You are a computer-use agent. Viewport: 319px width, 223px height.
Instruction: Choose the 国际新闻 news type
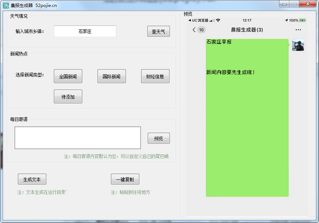(111, 77)
